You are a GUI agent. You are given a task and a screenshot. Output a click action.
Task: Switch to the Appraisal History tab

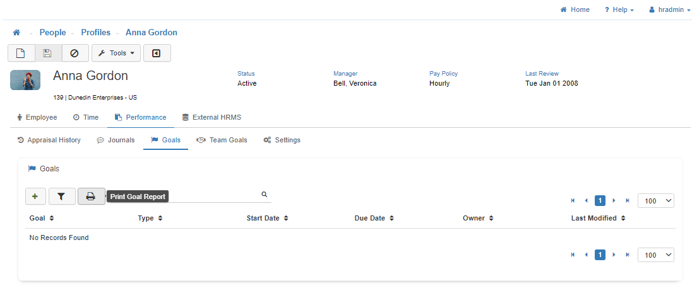[49, 140]
